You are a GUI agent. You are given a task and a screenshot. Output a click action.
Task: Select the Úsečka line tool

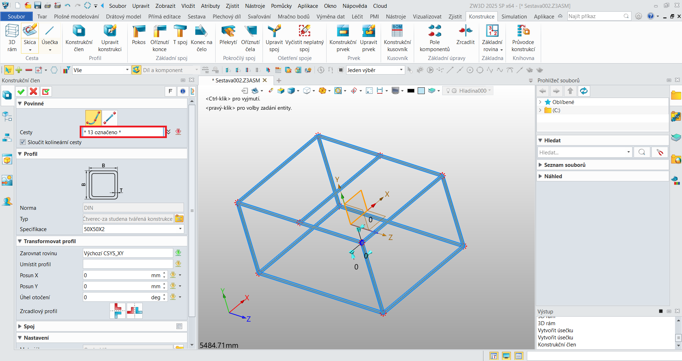49,31
